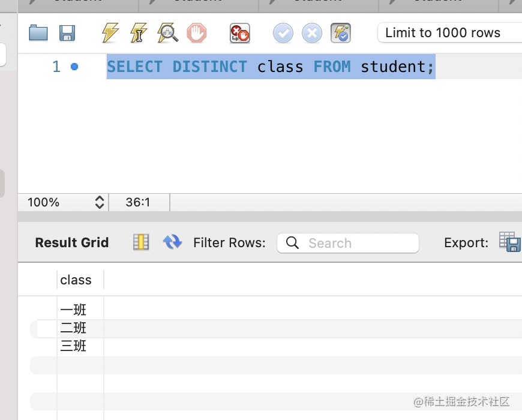Image resolution: width=522 pixels, height=420 pixels.
Task: Save the script with floppy disk icon
Action: point(67,32)
